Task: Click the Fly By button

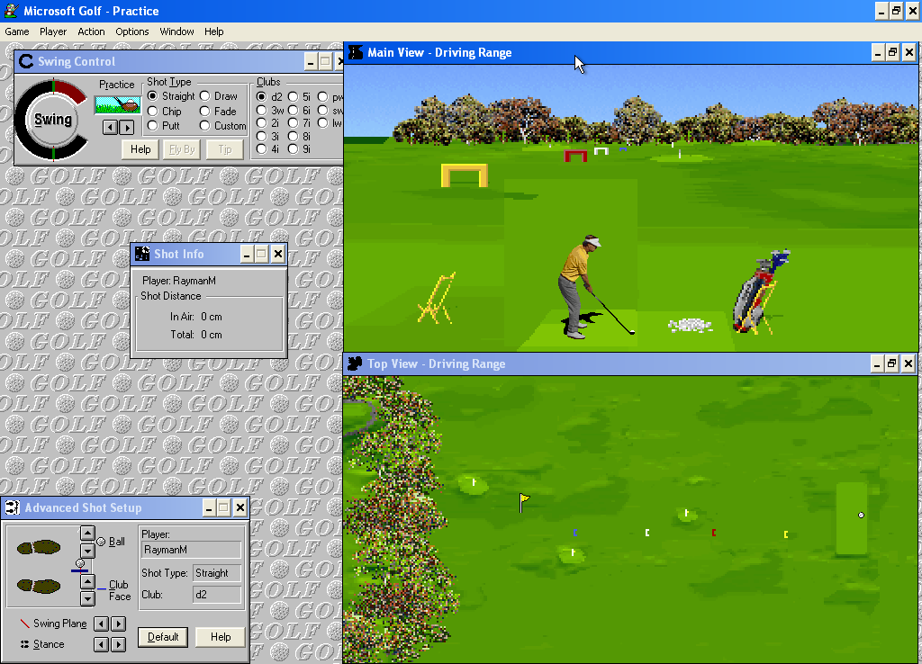Action: click(x=182, y=149)
